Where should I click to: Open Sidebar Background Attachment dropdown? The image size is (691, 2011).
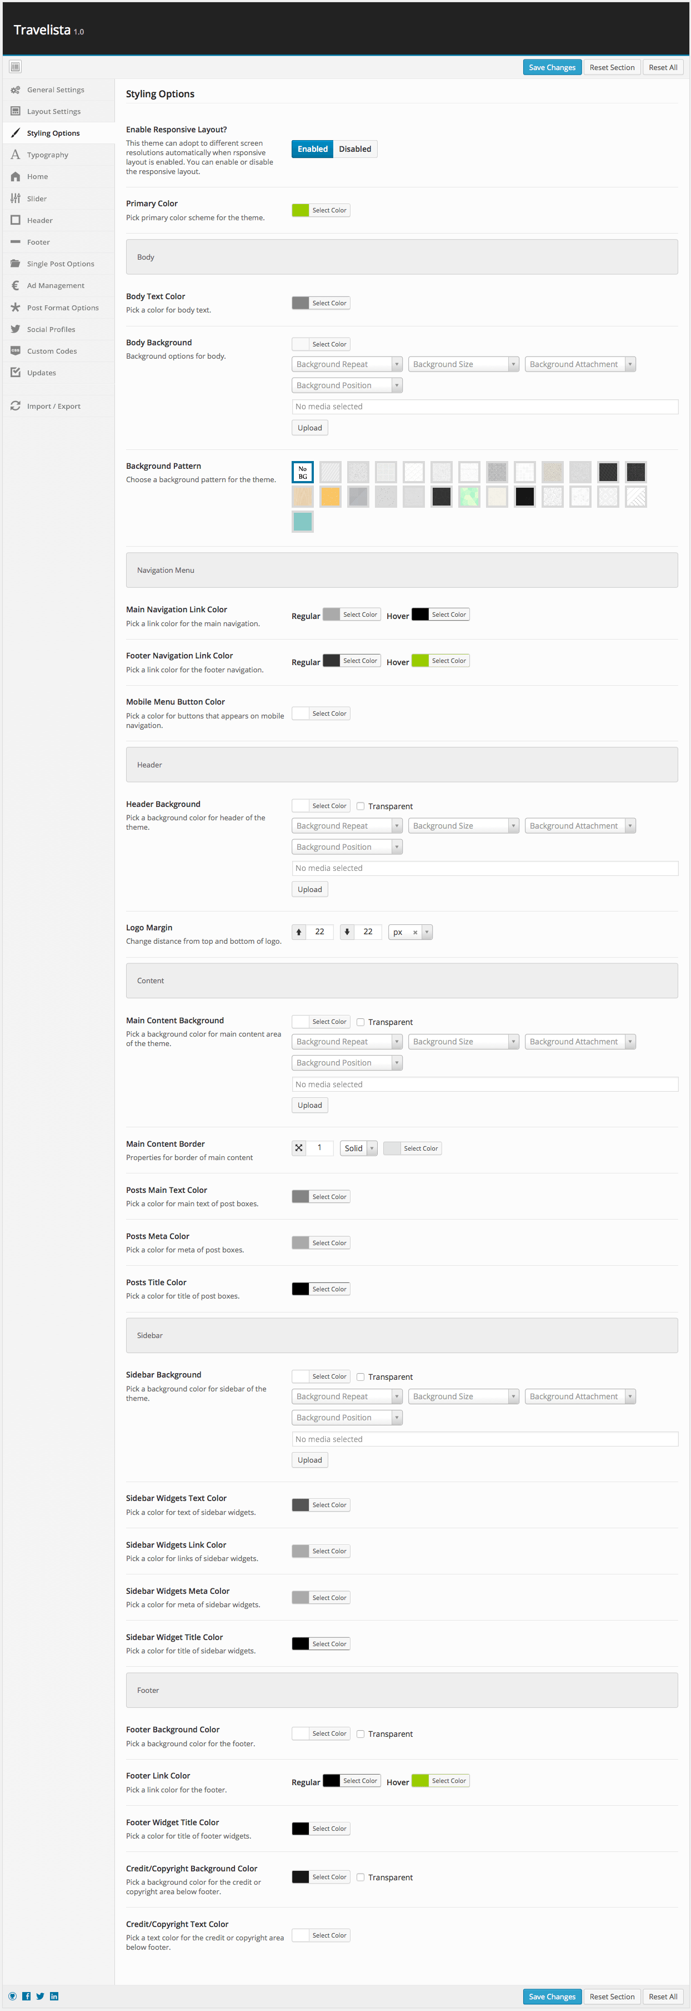(x=580, y=1396)
